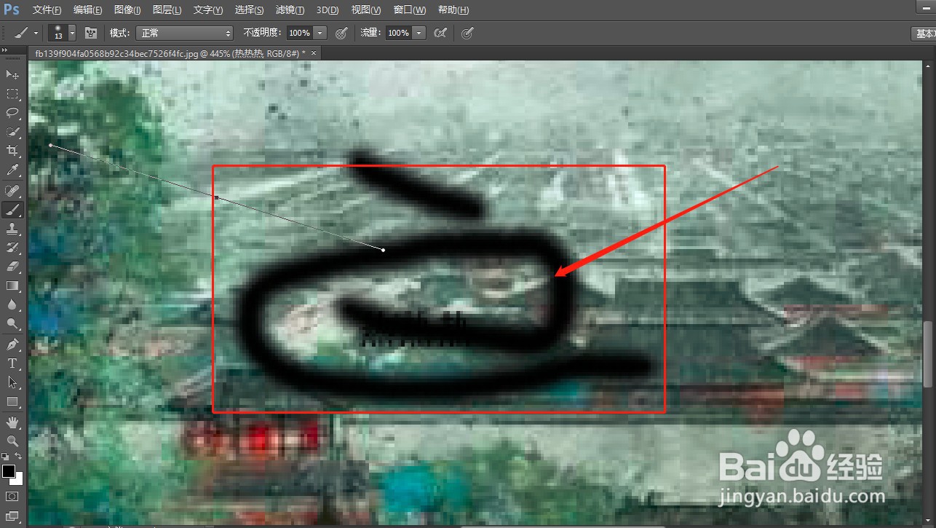Open brush preset picker showing size 13
The width and height of the screenshot is (936, 528).
[x=63, y=33]
